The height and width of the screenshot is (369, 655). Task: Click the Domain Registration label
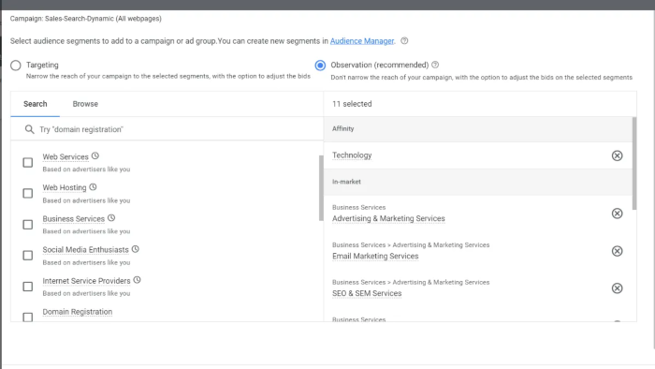pos(78,312)
